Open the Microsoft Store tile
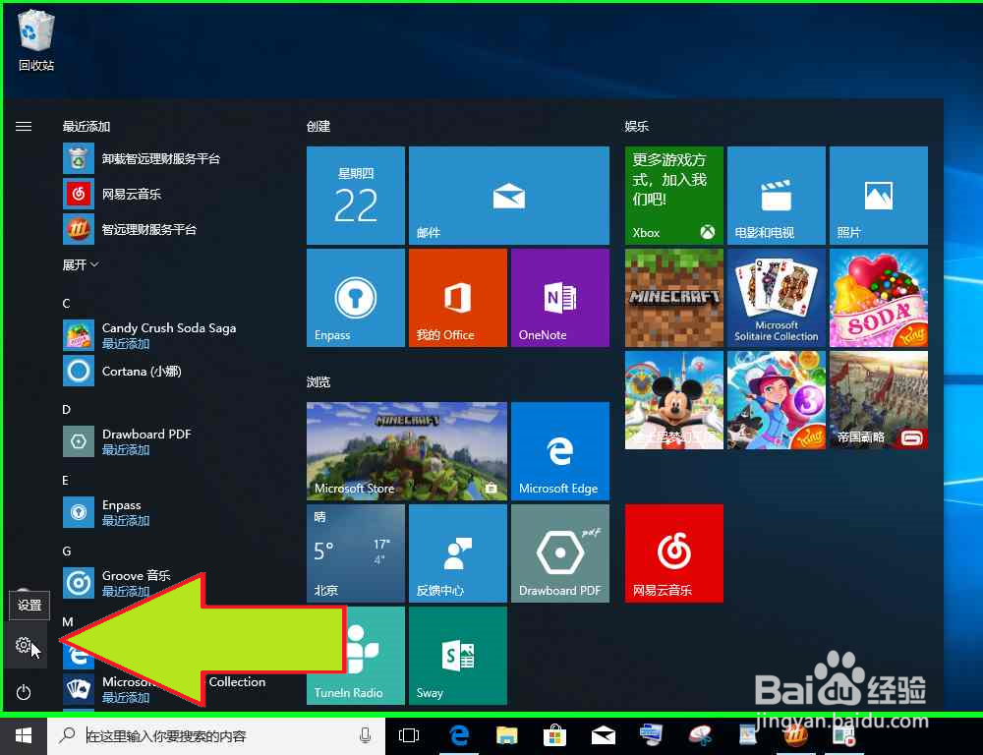This screenshot has width=983, height=755. click(406, 451)
